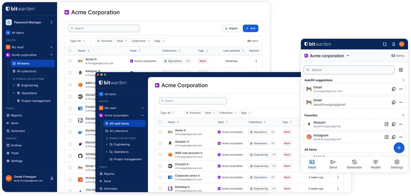This screenshot has width=411, height=196.
Task: Launch Amazon favorite in the extension
Action: (x=386, y=124)
